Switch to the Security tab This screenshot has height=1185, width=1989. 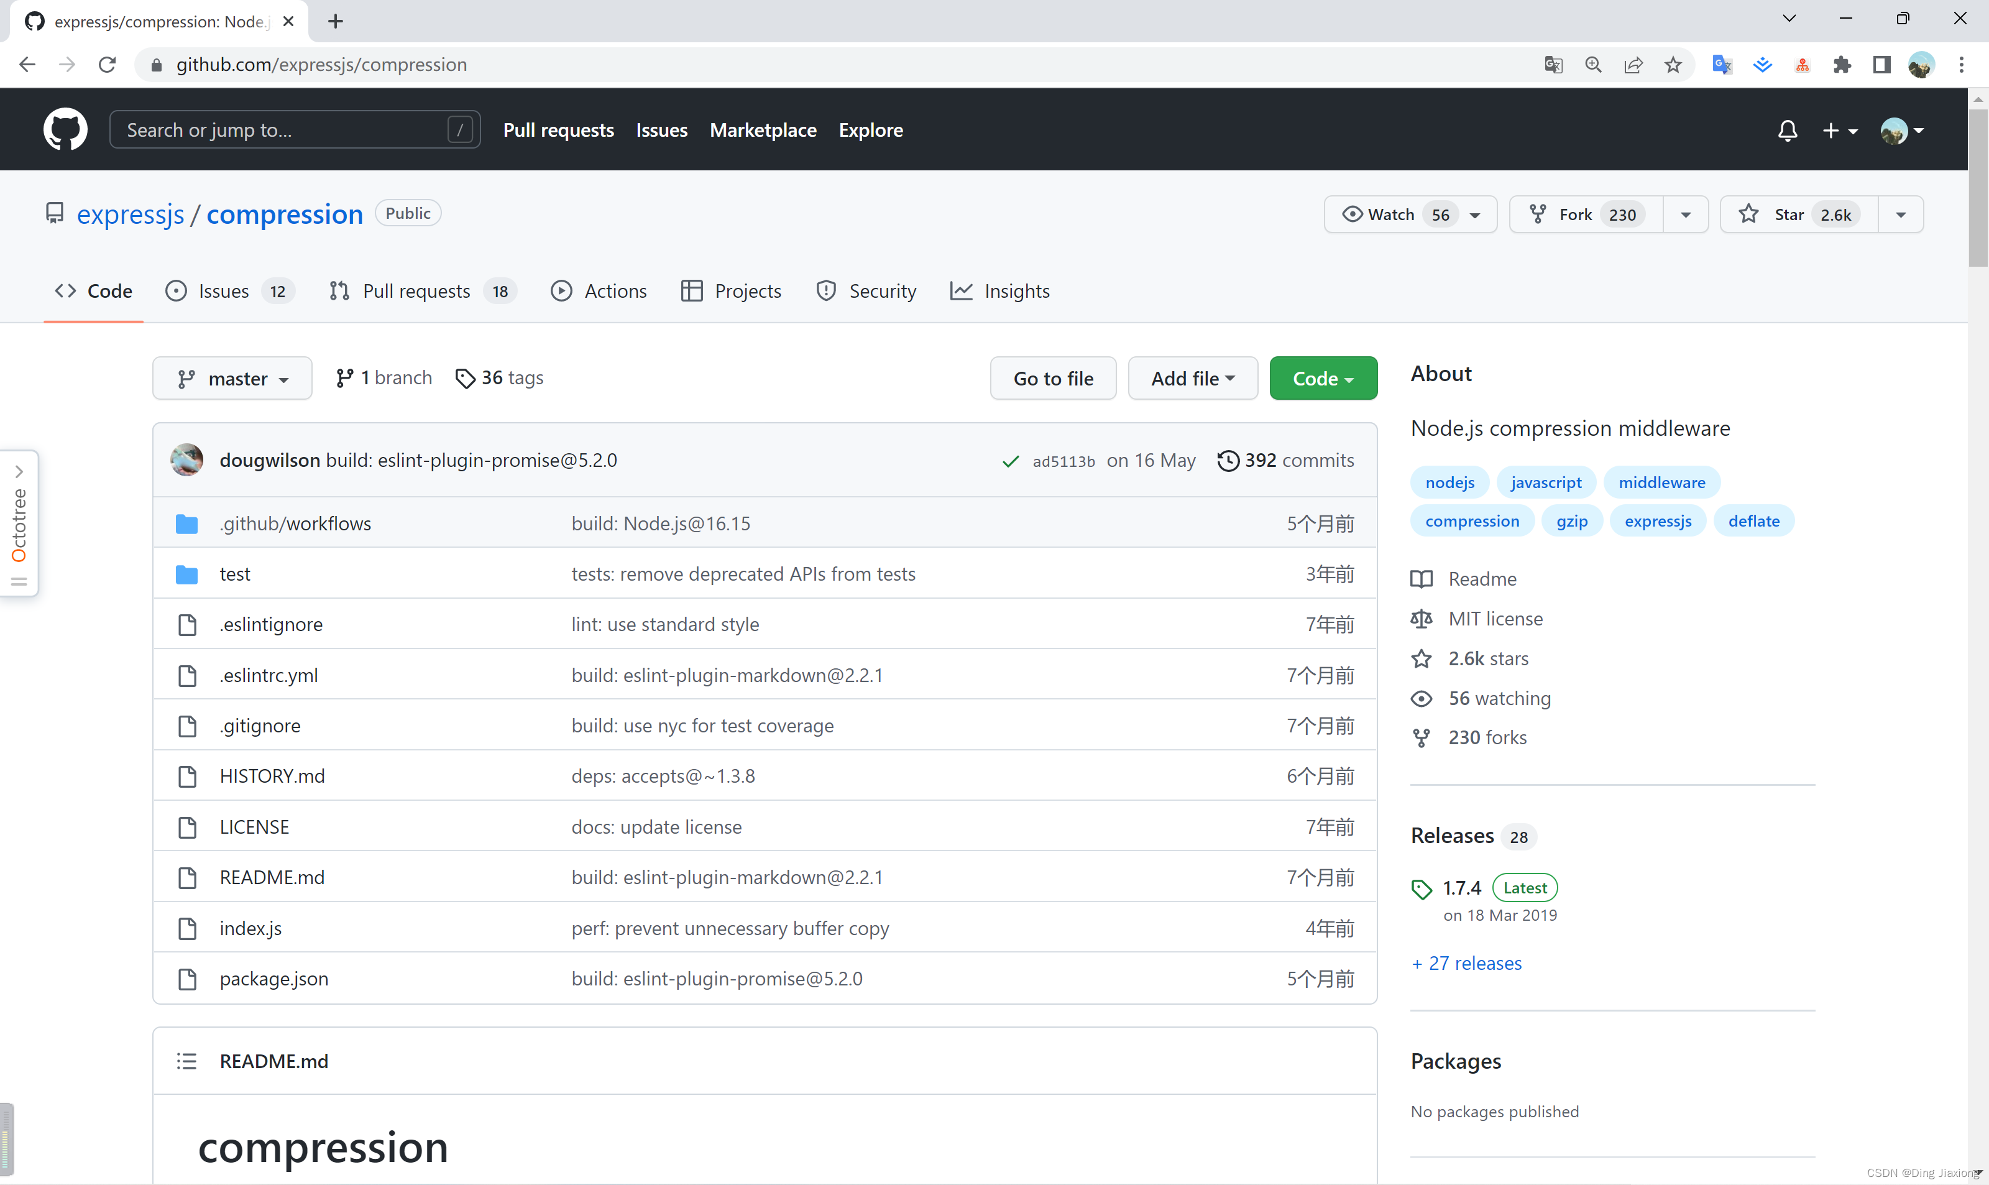click(866, 291)
